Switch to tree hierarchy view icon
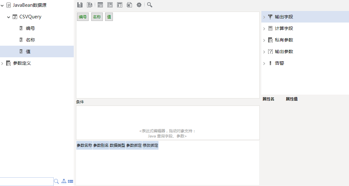349x186 pixels. (64, 181)
